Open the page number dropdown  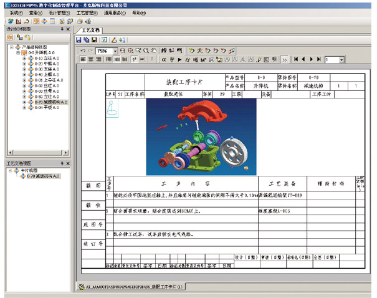(x=341, y=60)
